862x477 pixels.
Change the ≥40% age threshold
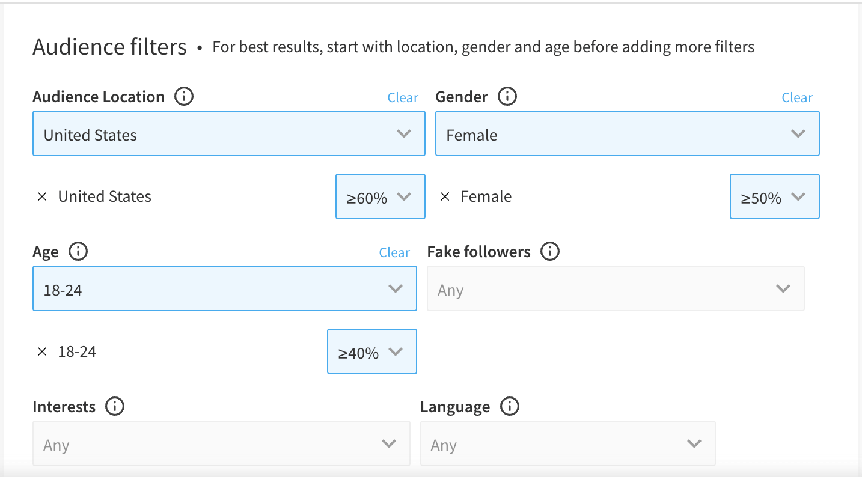pyautogui.click(x=371, y=351)
